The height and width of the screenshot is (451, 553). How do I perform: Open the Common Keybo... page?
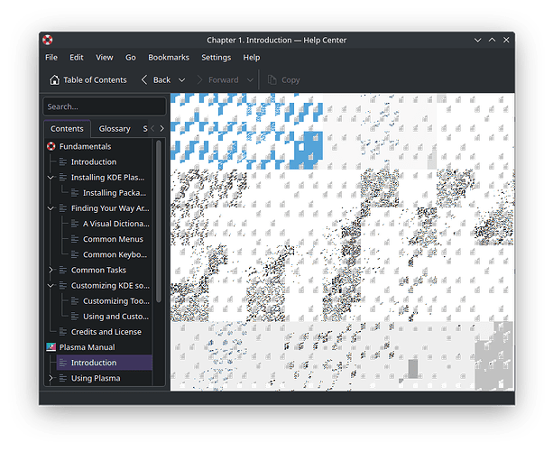(115, 254)
